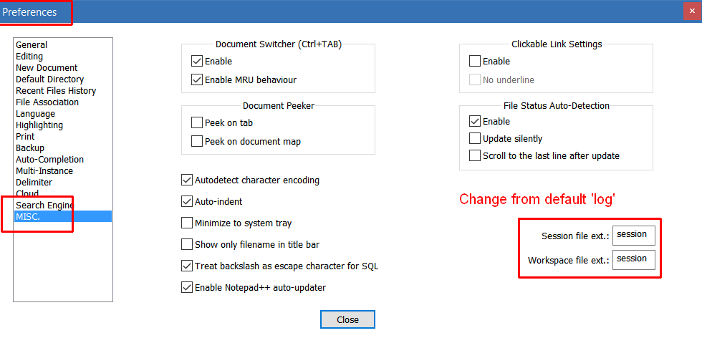This screenshot has width=702, height=338.
Task: Close Preferences window with red X
Action: click(692, 11)
